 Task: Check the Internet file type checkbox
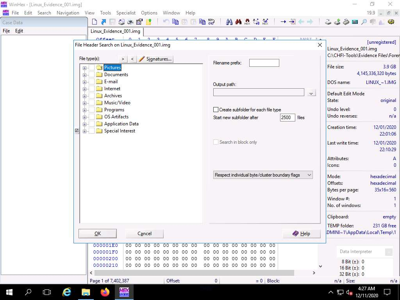92,89
